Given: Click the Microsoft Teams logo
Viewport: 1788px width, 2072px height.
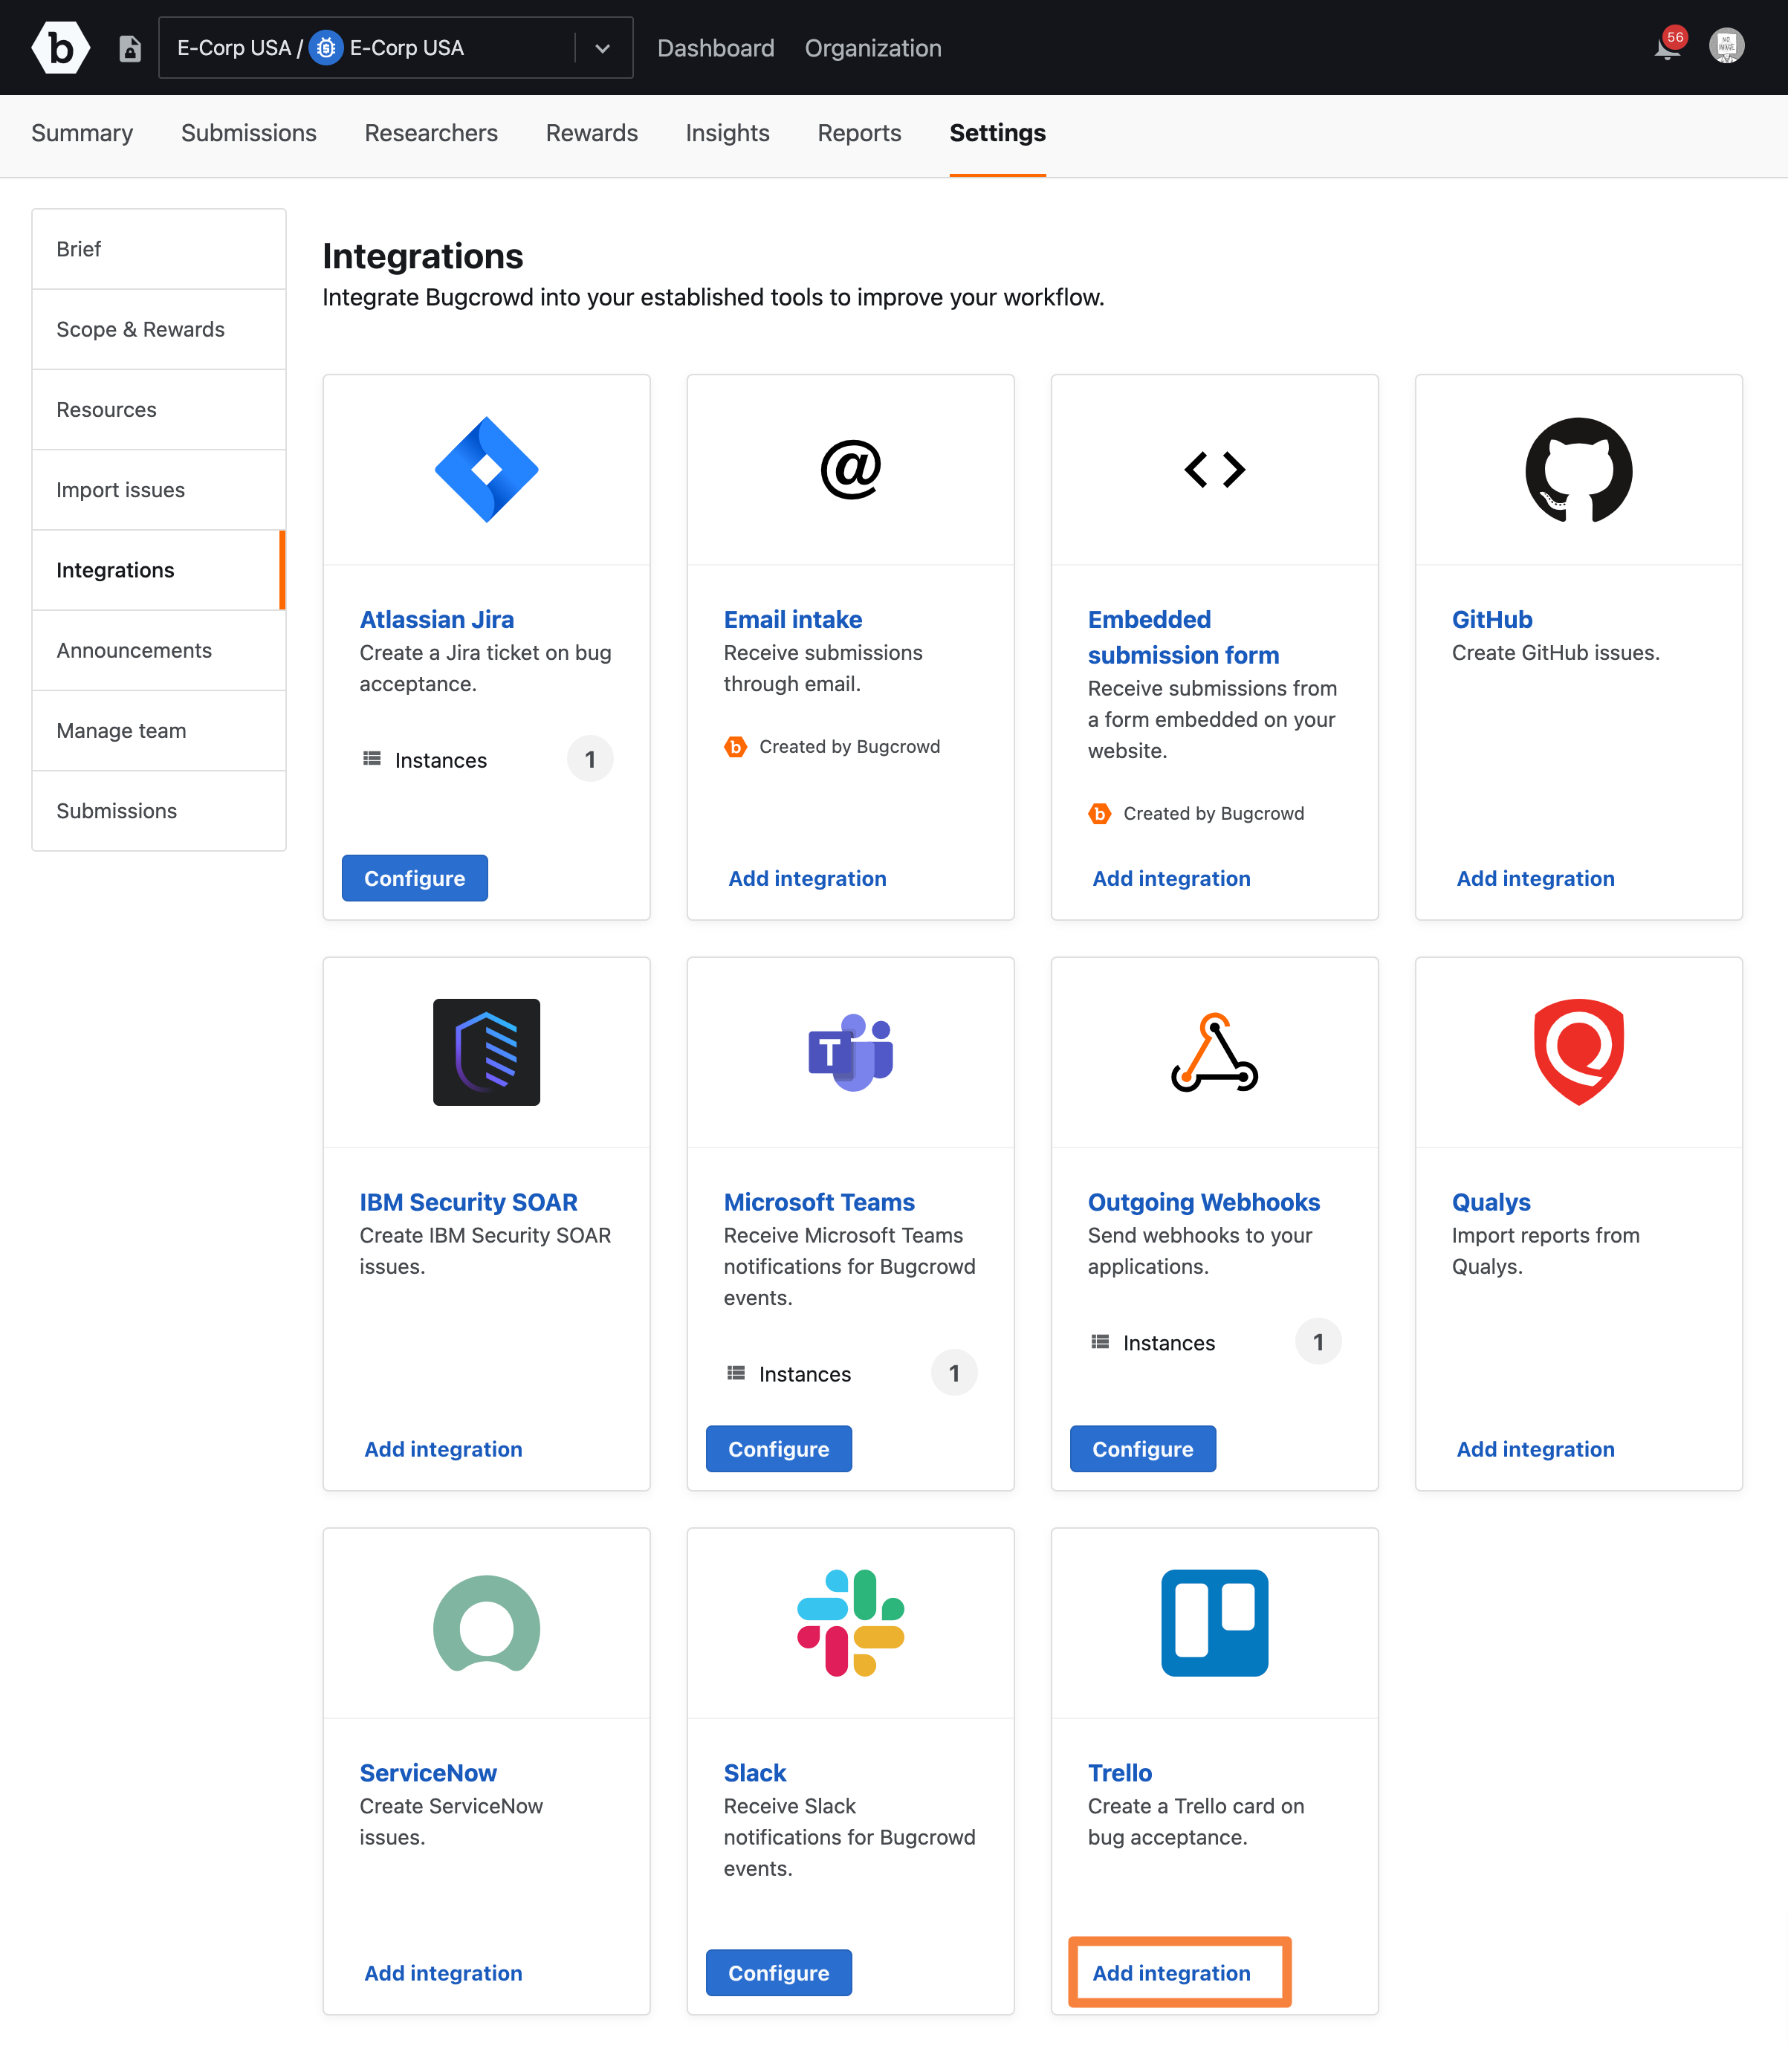Looking at the screenshot, I should [851, 1052].
